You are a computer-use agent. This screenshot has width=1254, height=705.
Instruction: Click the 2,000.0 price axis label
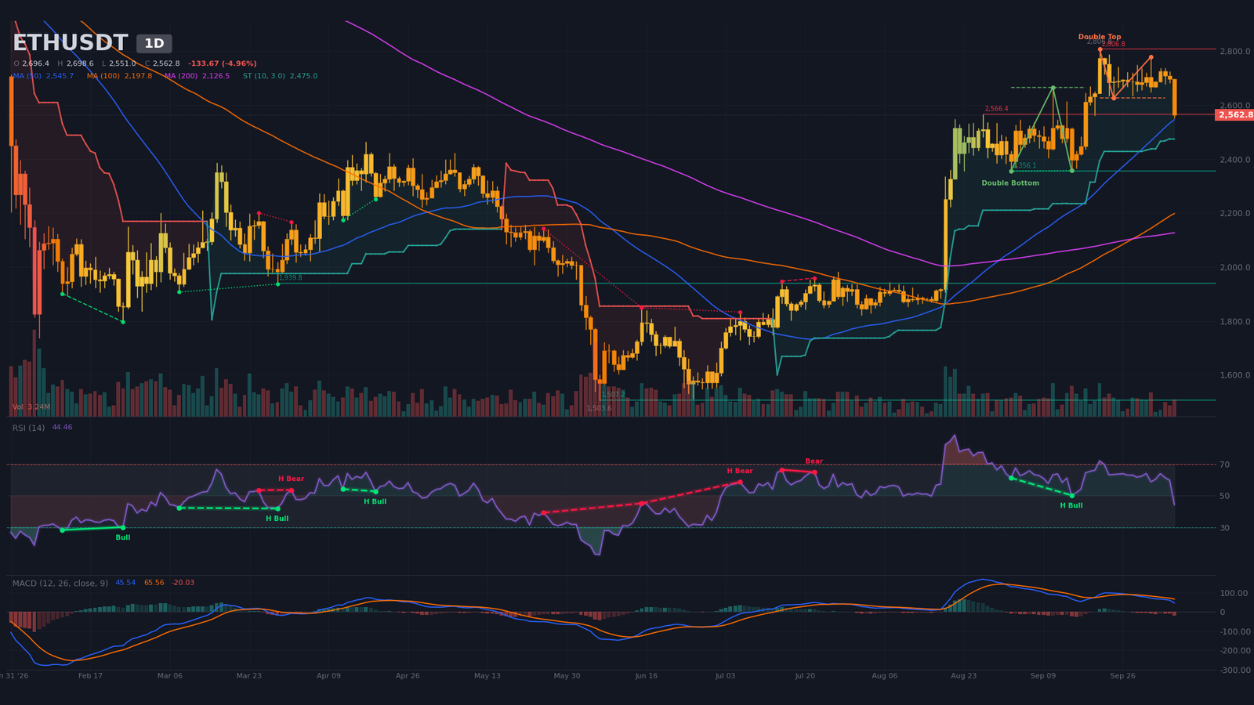pos(1234,268)
